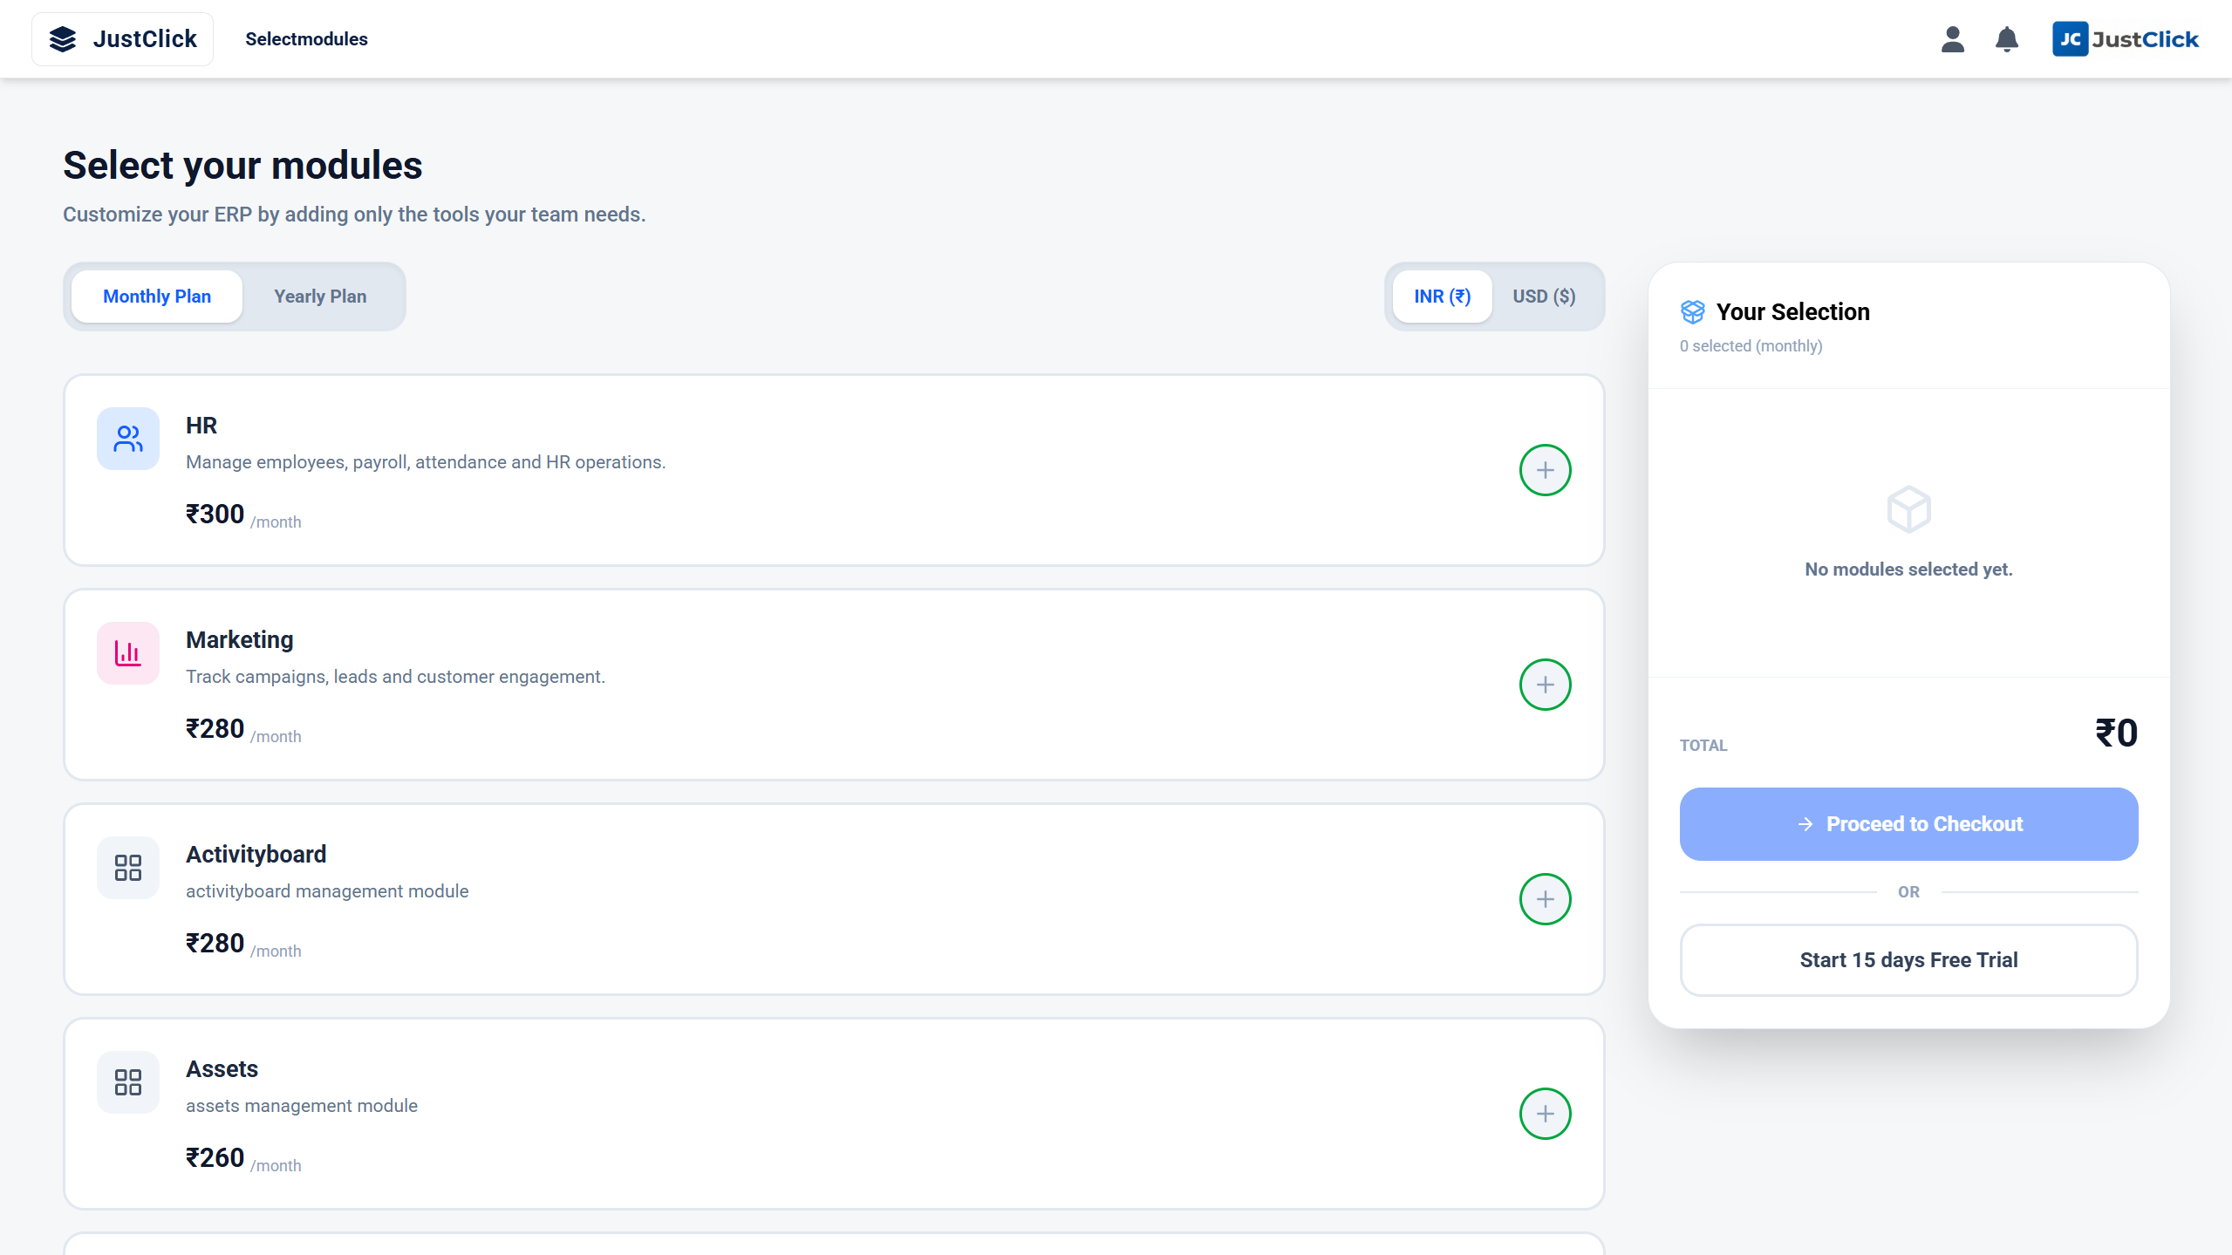Click the JC JustClick brand logo
The height and width of the screenshot is (1255, 2232).
click(x=2125, y=39)
